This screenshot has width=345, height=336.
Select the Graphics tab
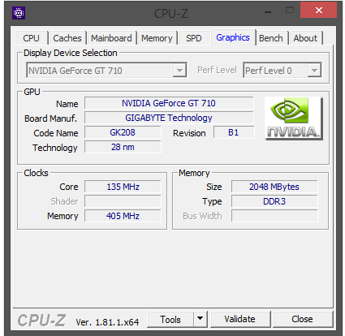[x=233, y=37]
